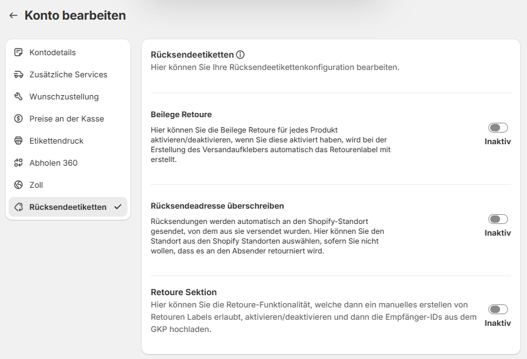Click the wrench icon beside Wunschzustellung

(x=18, y=96)
